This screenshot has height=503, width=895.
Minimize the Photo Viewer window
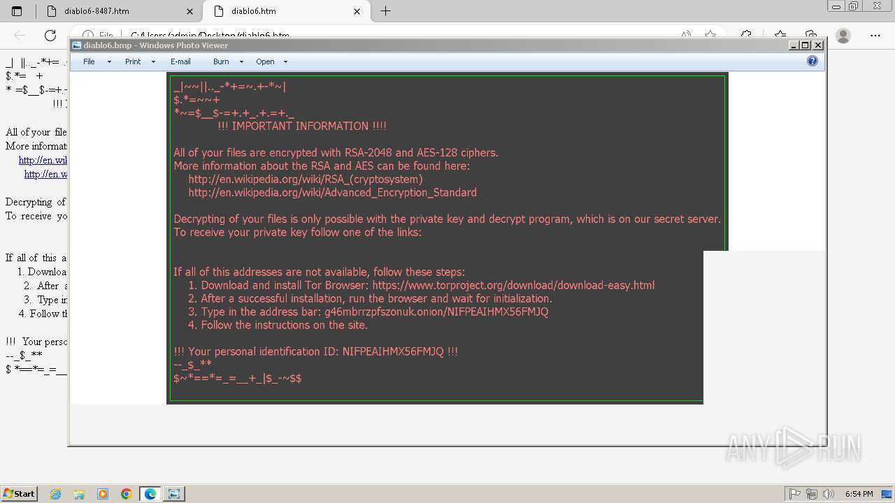point(794,45)
